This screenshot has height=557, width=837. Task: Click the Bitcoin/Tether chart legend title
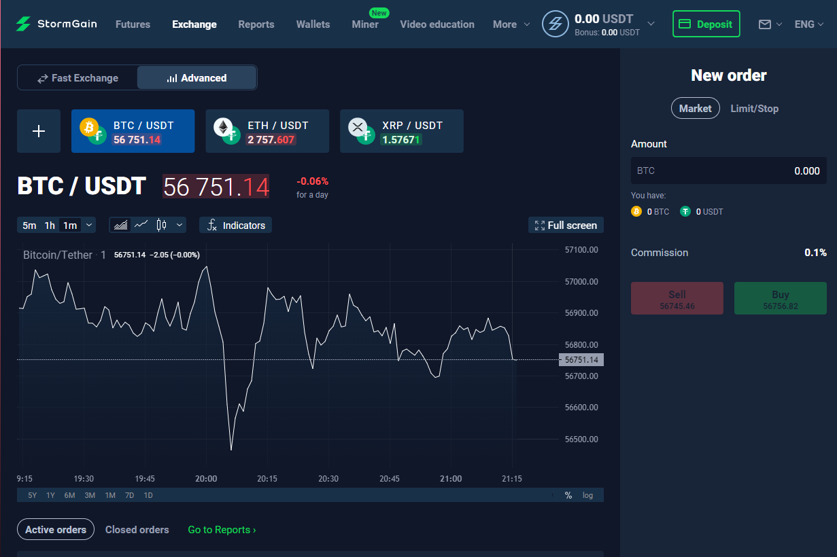point(58,255)
